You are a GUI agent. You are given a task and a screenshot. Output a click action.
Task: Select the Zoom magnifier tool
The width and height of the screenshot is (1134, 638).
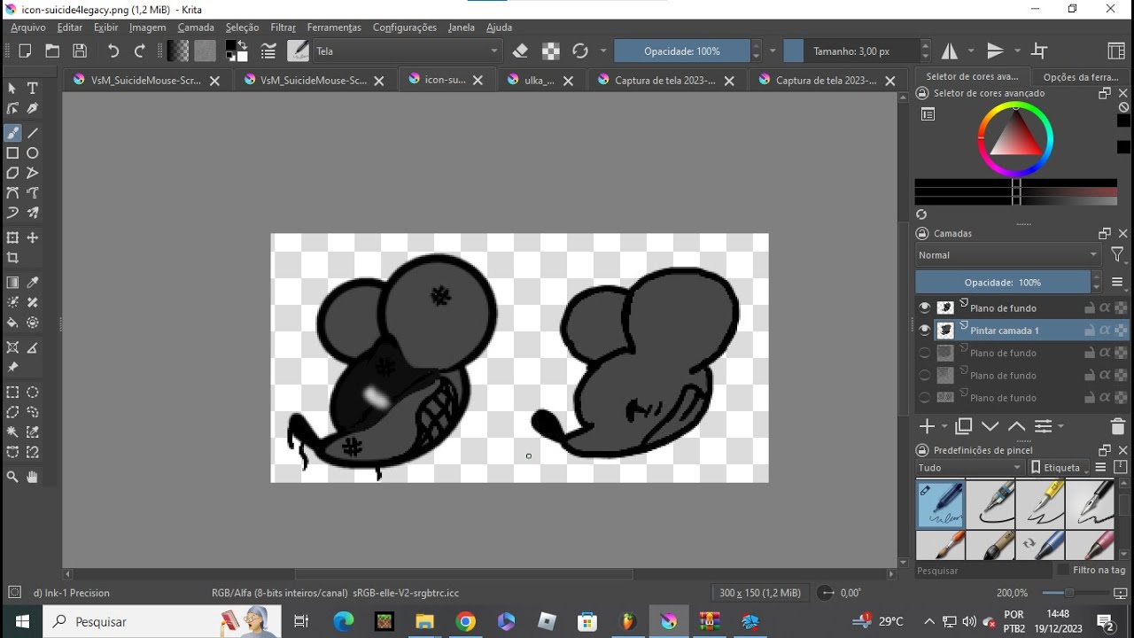12,477
